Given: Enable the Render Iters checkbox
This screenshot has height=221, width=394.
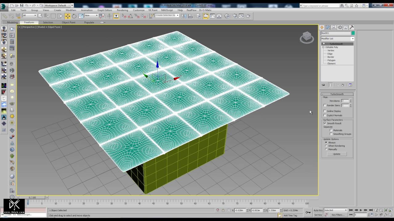Looking at the screenshot, I should coord(325,105).
